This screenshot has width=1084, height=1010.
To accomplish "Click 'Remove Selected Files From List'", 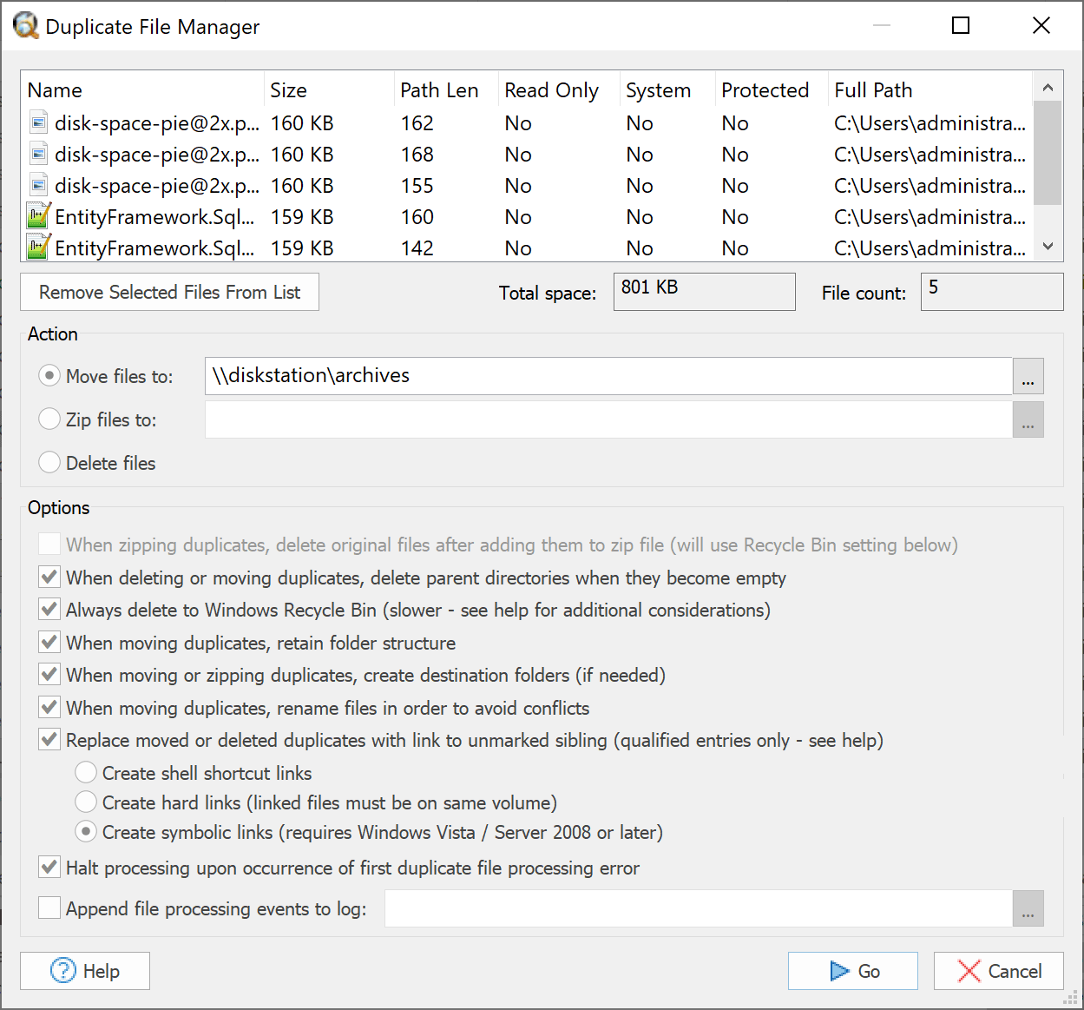I will pos(169,292).
